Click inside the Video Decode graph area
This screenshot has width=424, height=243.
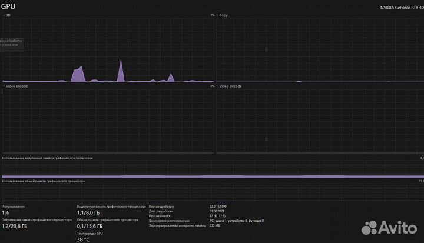tap(318, 121)
